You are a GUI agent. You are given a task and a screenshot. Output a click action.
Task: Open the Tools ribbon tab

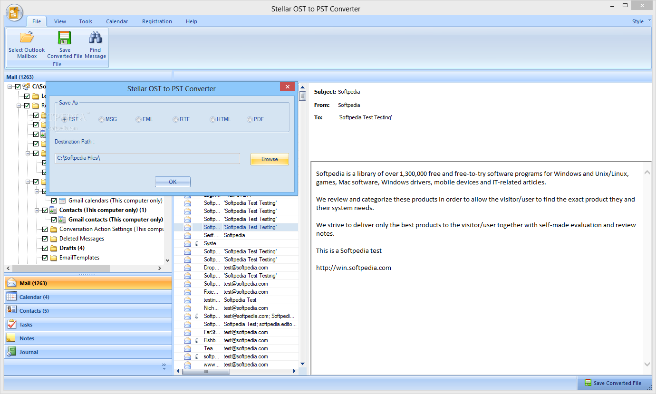(86, 21)
